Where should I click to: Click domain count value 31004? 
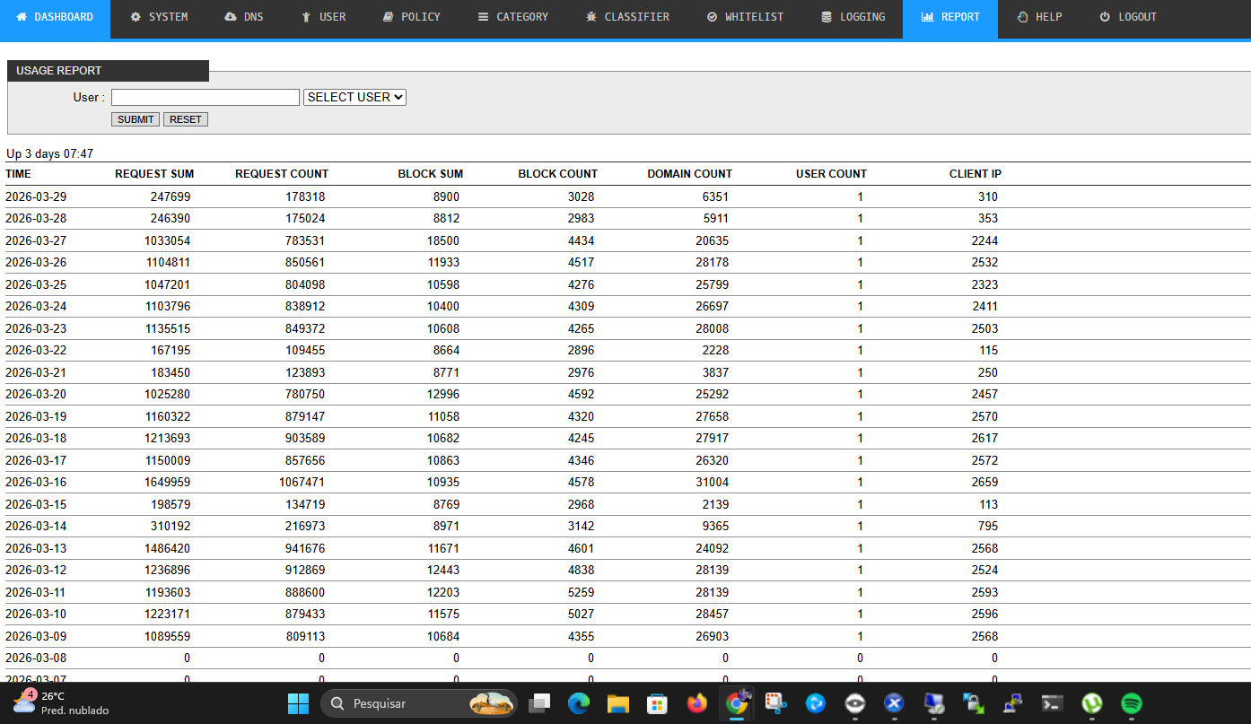713,483
